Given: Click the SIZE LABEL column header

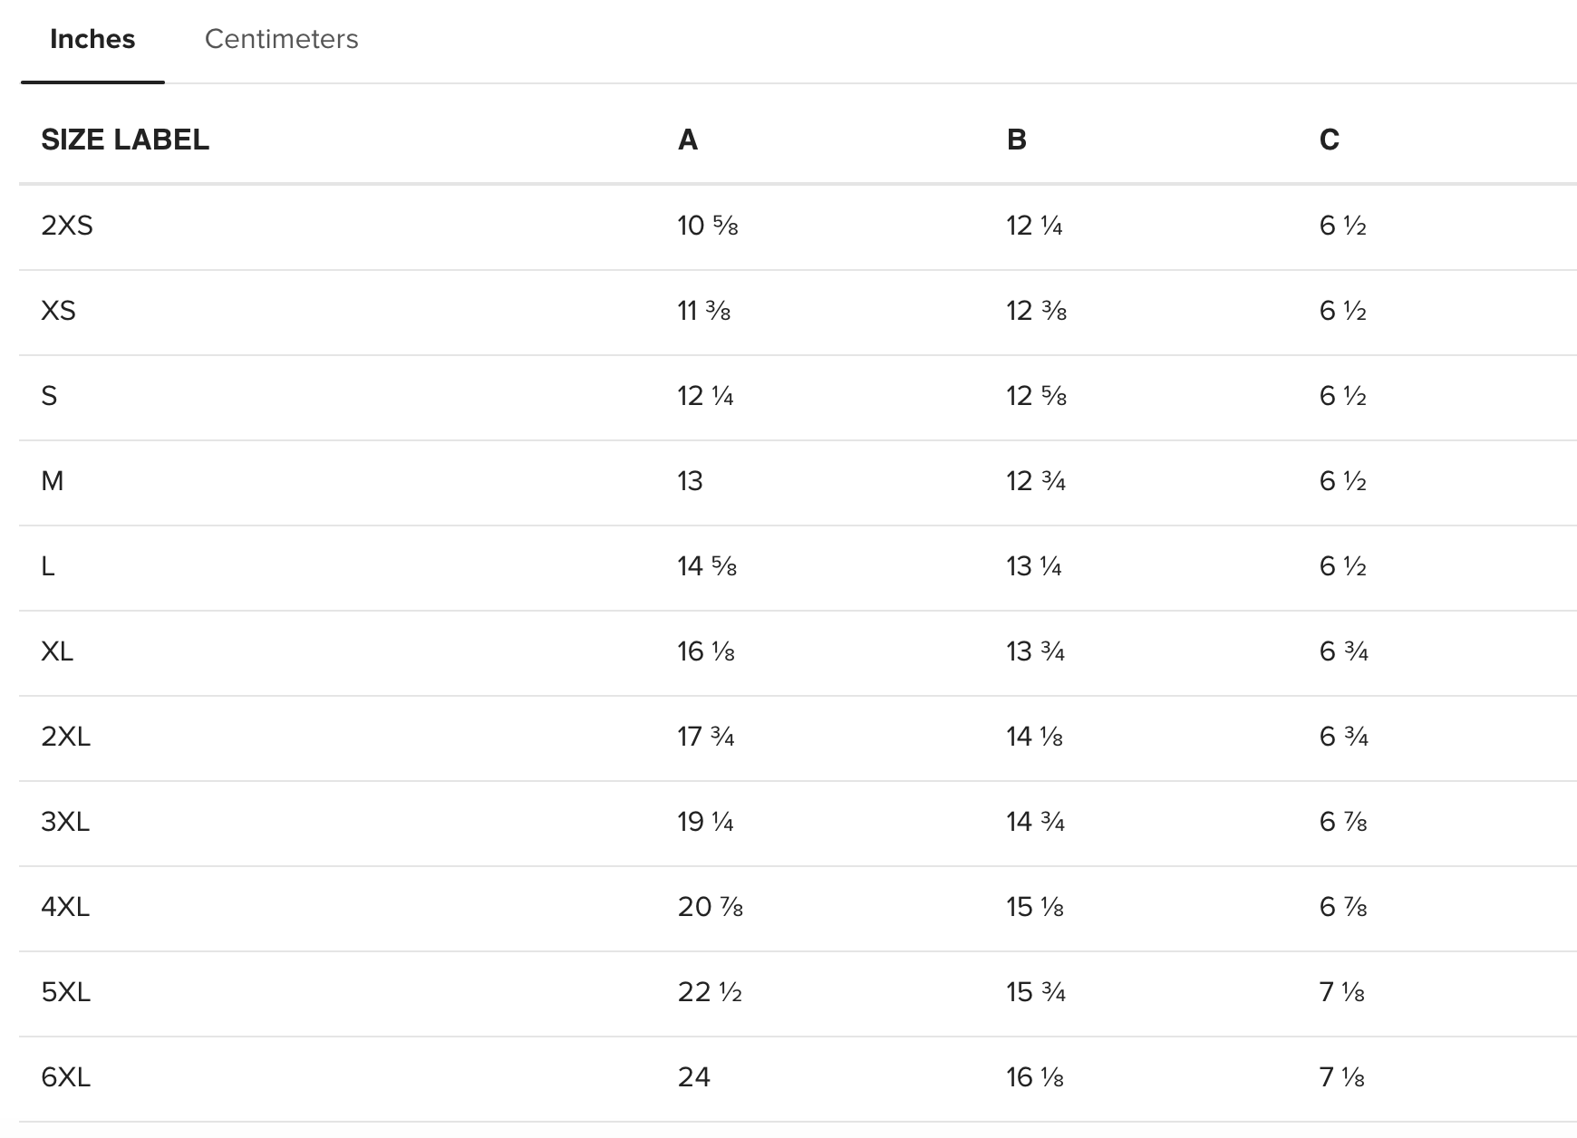Looking at the screenshot, I should tap(125, 140).
